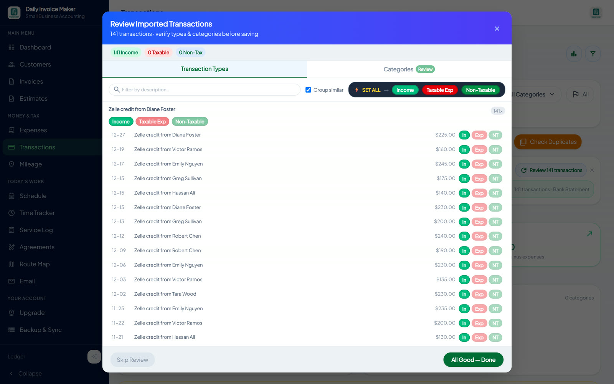The height and width of the screenshot is (384, 614).
Task: Open Time Tracker in sidebar
Action: point(37,213)
